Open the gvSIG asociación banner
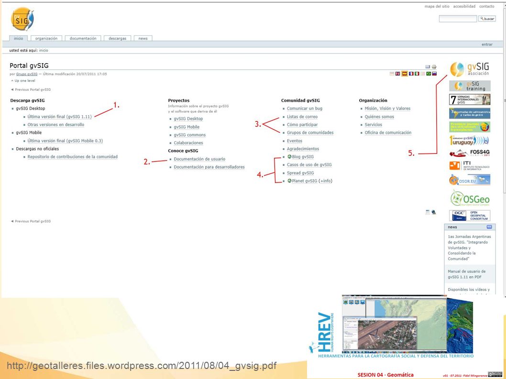The height and width of the screenshot is (379, 506). [470, 69]
